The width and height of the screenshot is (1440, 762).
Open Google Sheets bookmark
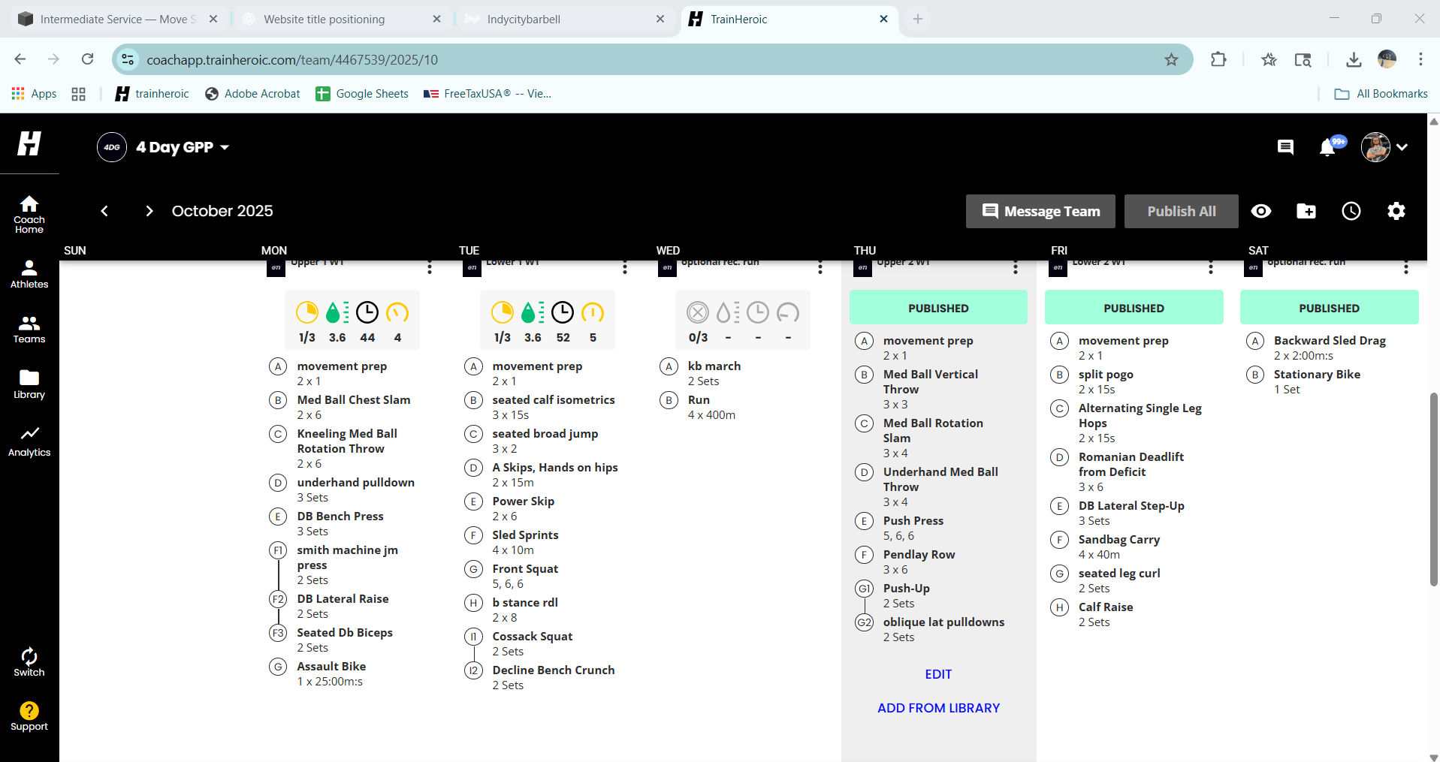coord(362,94)
